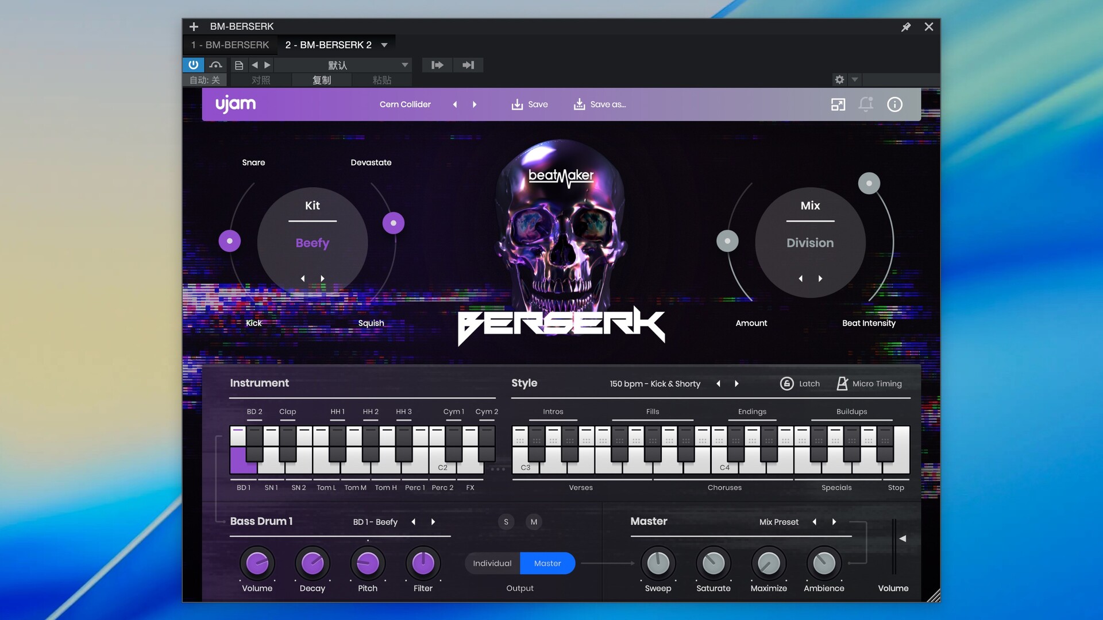Toggle the 自动: 关 automation button
Viewport: 1103px width, 620px height.
205,80
